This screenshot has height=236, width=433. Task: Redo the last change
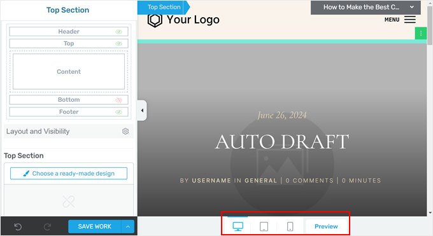tap(47, 226)
